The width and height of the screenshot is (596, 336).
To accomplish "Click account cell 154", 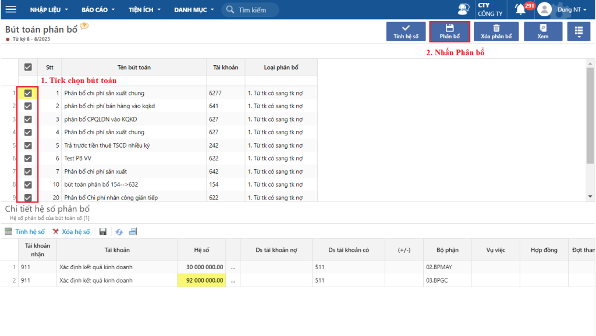I will tap(226, 184).
